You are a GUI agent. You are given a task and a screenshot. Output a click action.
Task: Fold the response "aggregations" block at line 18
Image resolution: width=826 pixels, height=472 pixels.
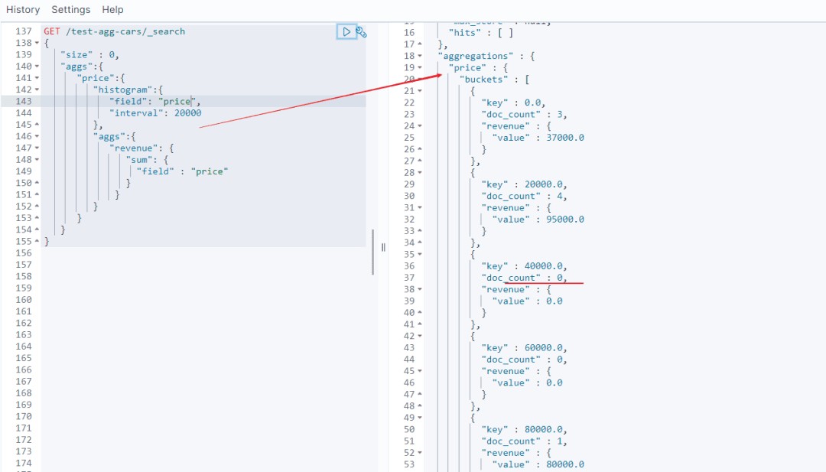point(419,57)
